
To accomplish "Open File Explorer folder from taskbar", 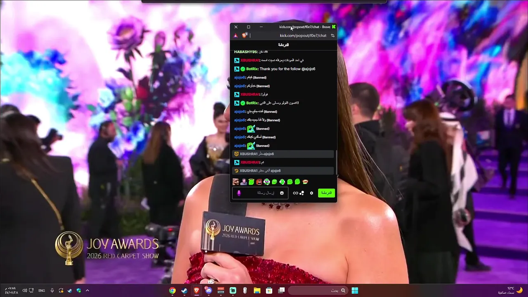I will coord(257,290).
